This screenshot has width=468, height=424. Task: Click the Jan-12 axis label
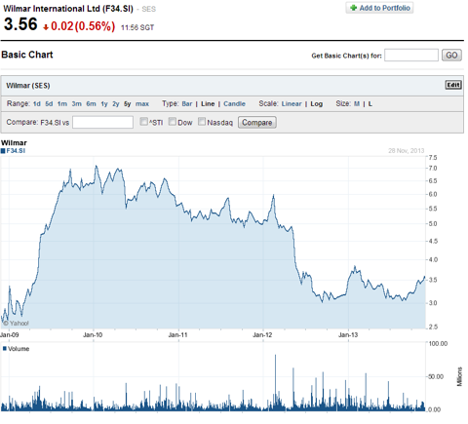[x=262, y=335]
